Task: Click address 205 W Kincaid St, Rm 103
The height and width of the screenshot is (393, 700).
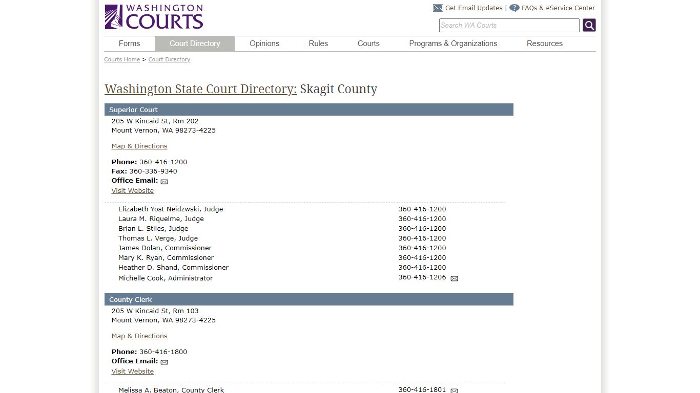Action: (x=155, y=311)
